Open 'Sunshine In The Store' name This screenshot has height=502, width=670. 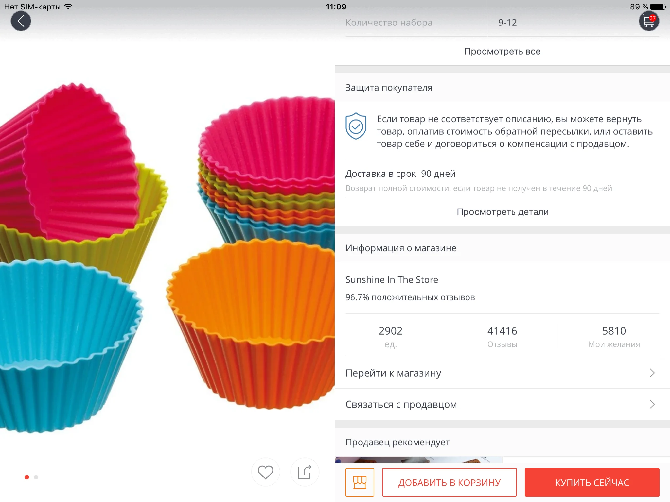click(x=392, y=280)
